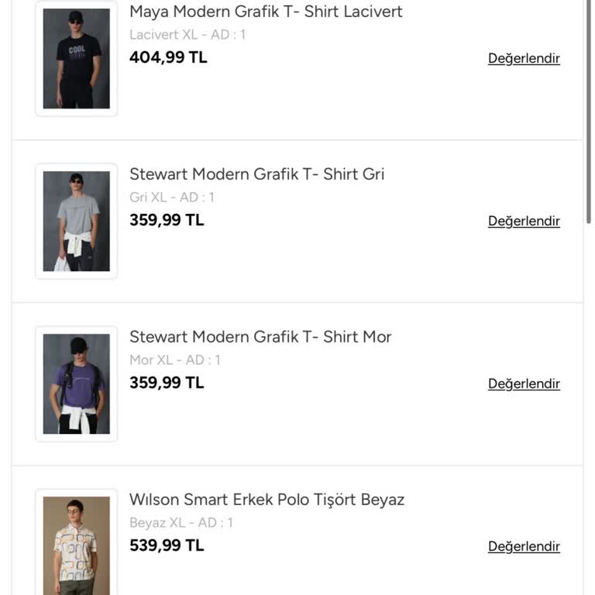Screen dimensions: 595x595
Task: Open the Maya Lacivert T-shirt product image
Action: pos(76,59)
